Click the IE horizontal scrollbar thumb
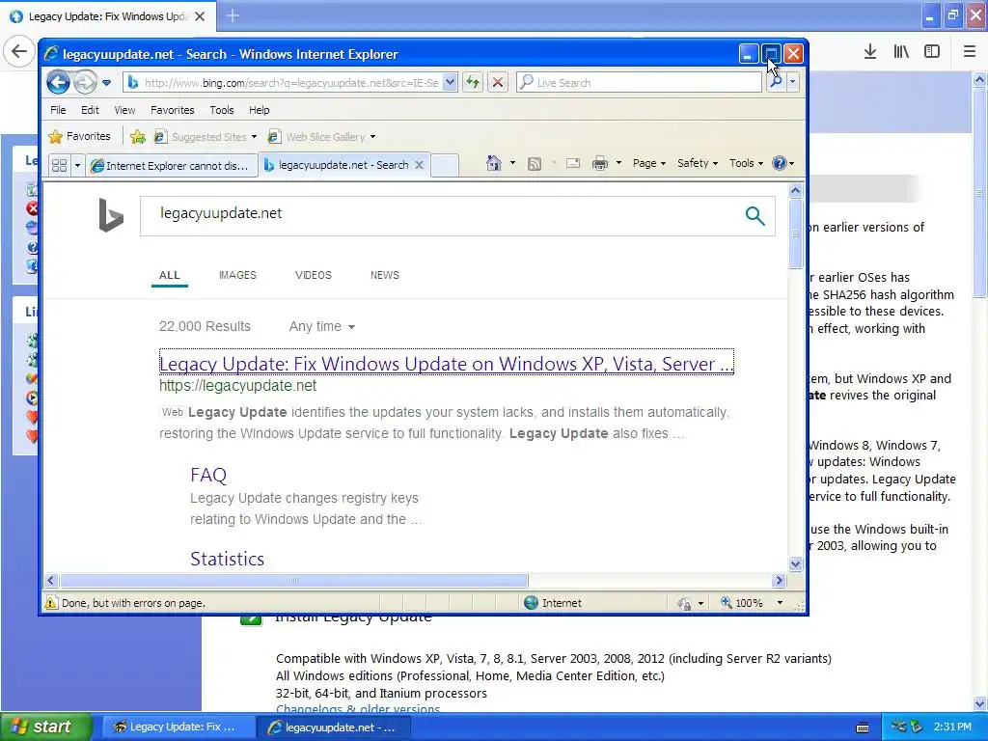988x741 pixels. 293,580
